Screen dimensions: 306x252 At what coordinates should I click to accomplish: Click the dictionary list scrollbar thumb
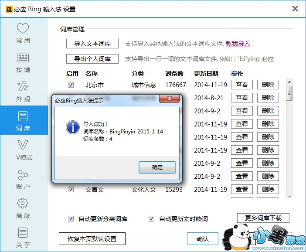coord(289,93)
